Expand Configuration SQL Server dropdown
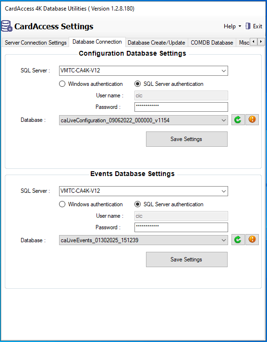The width and height of the screenshot is (267, 342). coord(224,71)
